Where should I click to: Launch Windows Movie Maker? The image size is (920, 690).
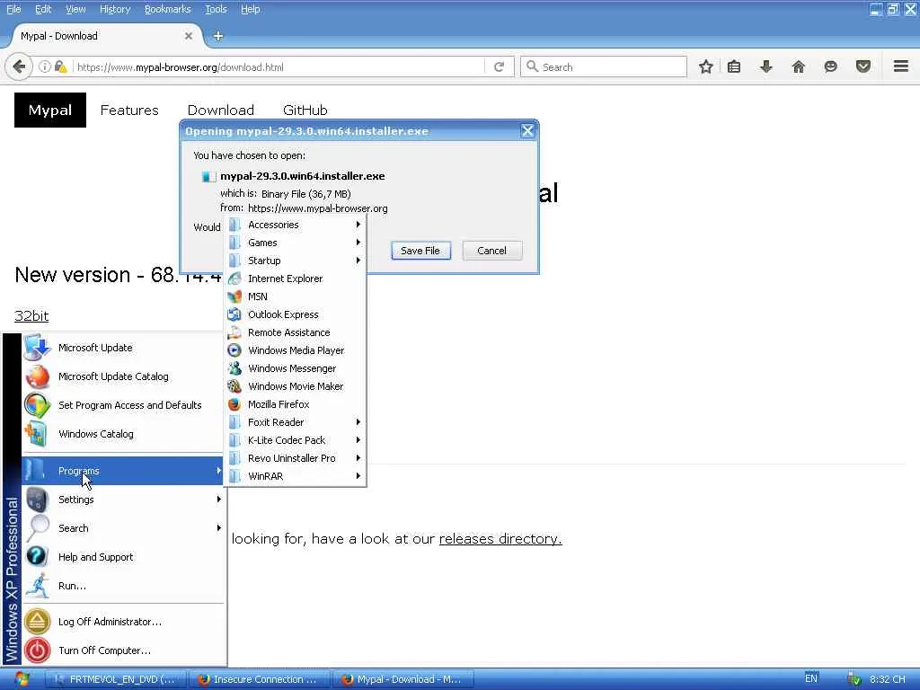tap(295, 386)
